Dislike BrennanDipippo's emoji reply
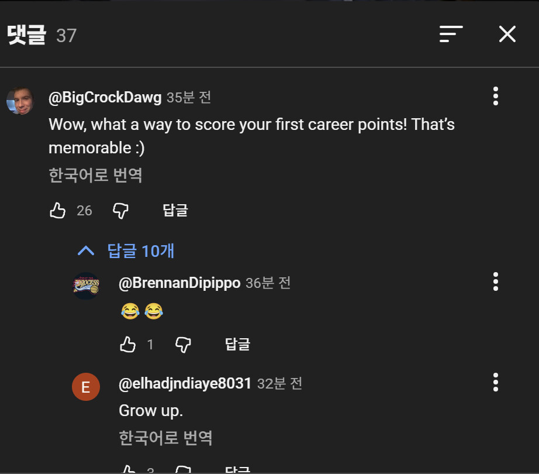The height and width of the screenshot is (474, 539). point(183,345)
